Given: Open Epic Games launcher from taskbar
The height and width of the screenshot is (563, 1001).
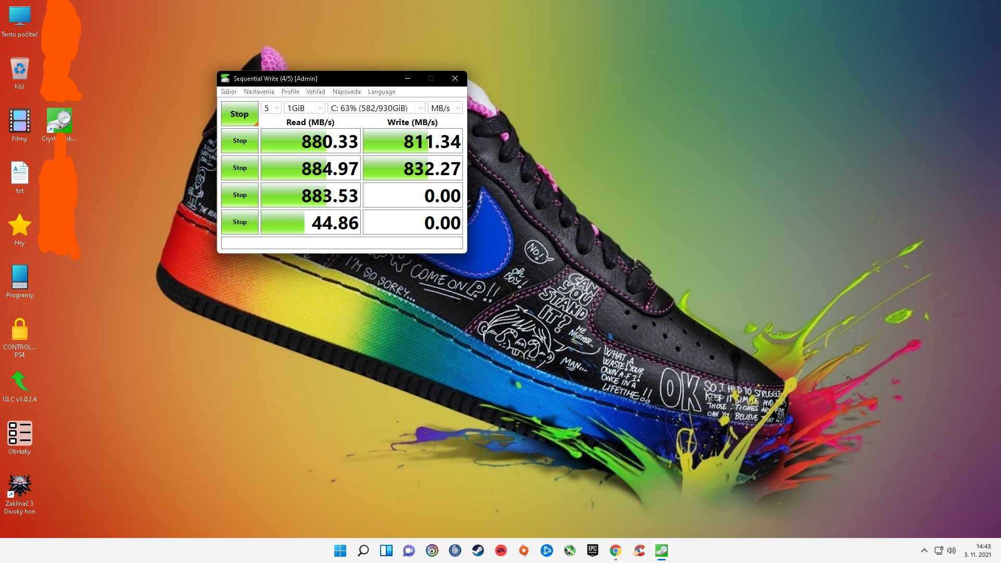Looking at the screenshot, I should [592, 550].
